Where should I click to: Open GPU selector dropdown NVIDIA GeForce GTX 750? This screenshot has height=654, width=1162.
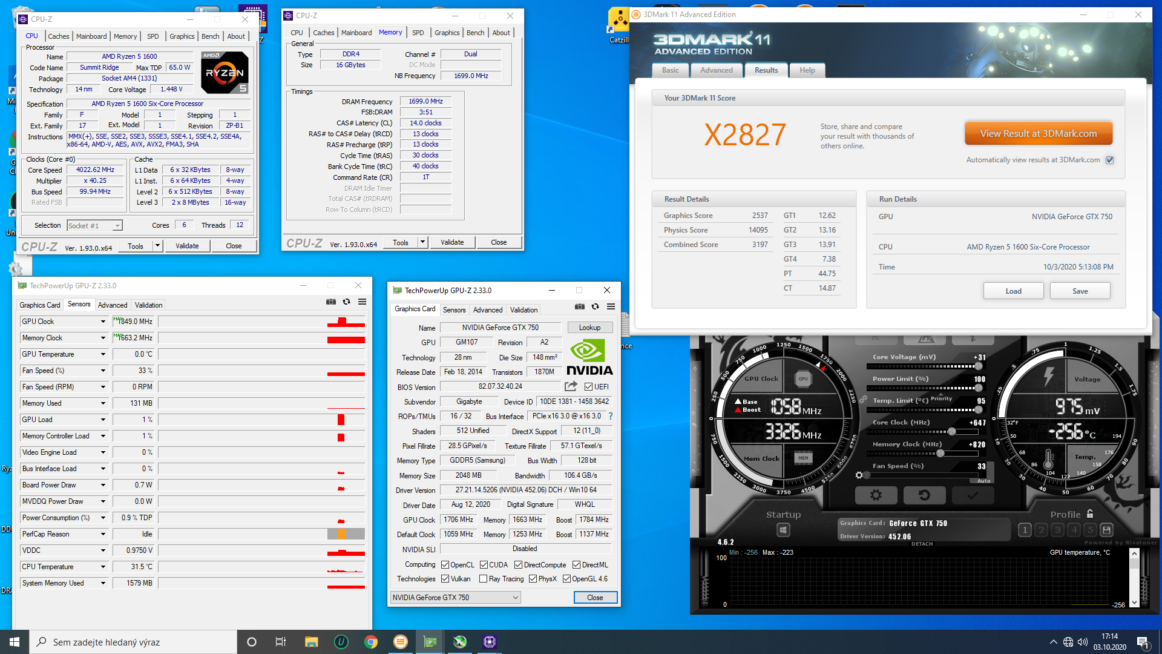[x=455, y=598]
